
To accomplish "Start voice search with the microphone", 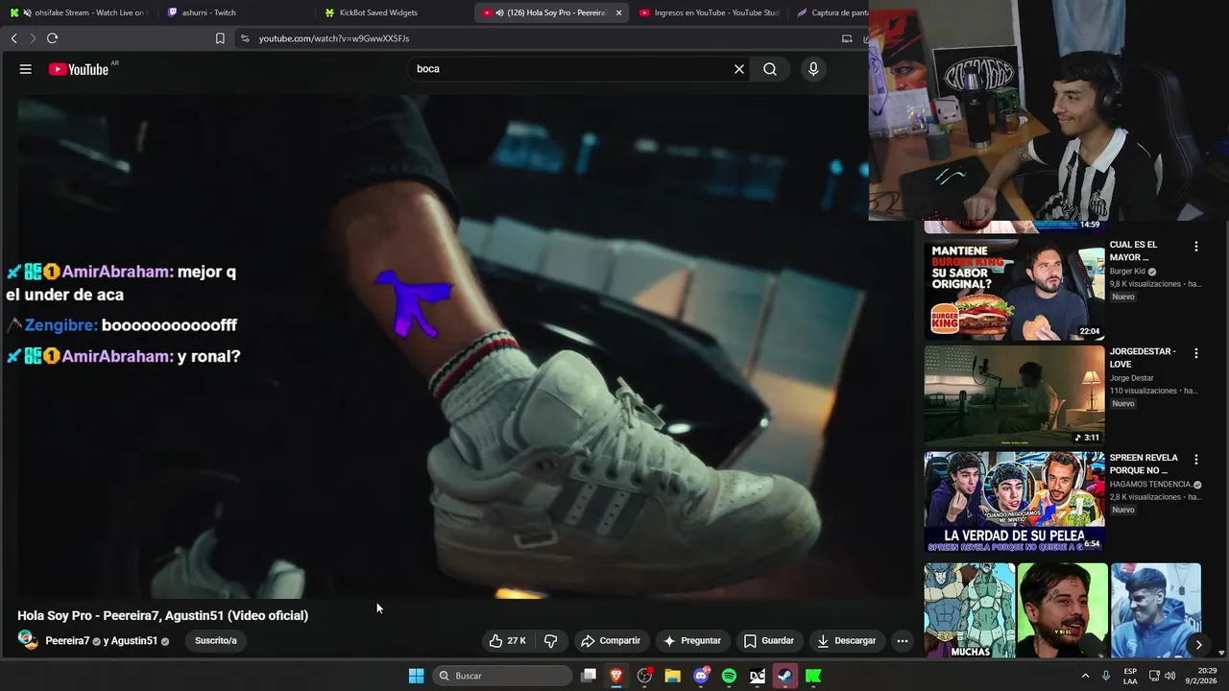I will pyautogui.click(x=813, y=69).
